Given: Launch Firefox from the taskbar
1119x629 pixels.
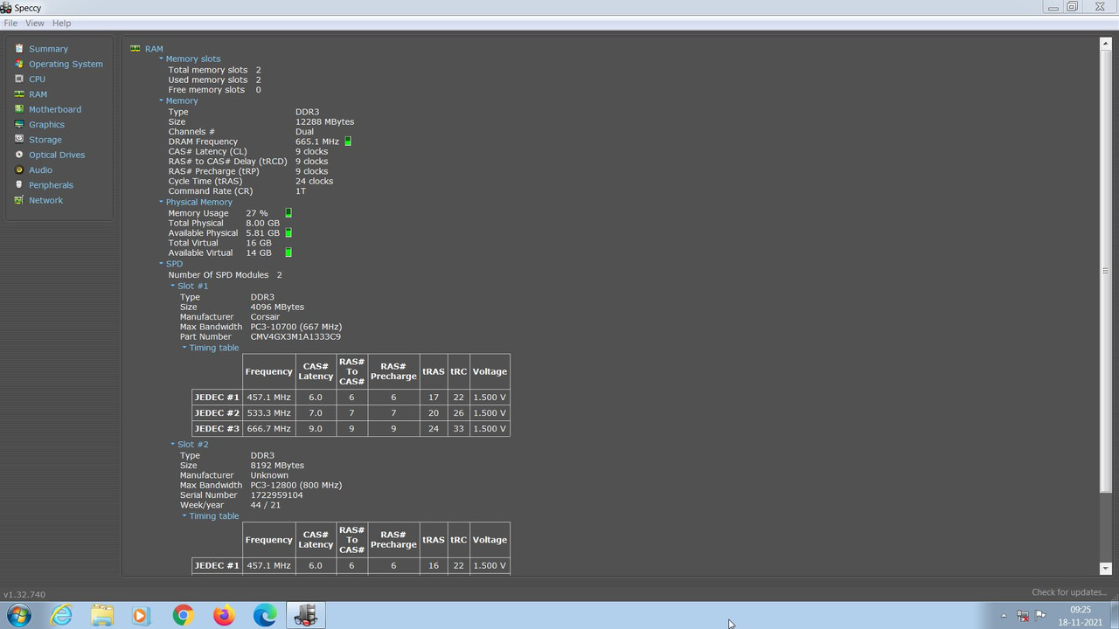Looking at the screenshot, I should pos(224,615).
